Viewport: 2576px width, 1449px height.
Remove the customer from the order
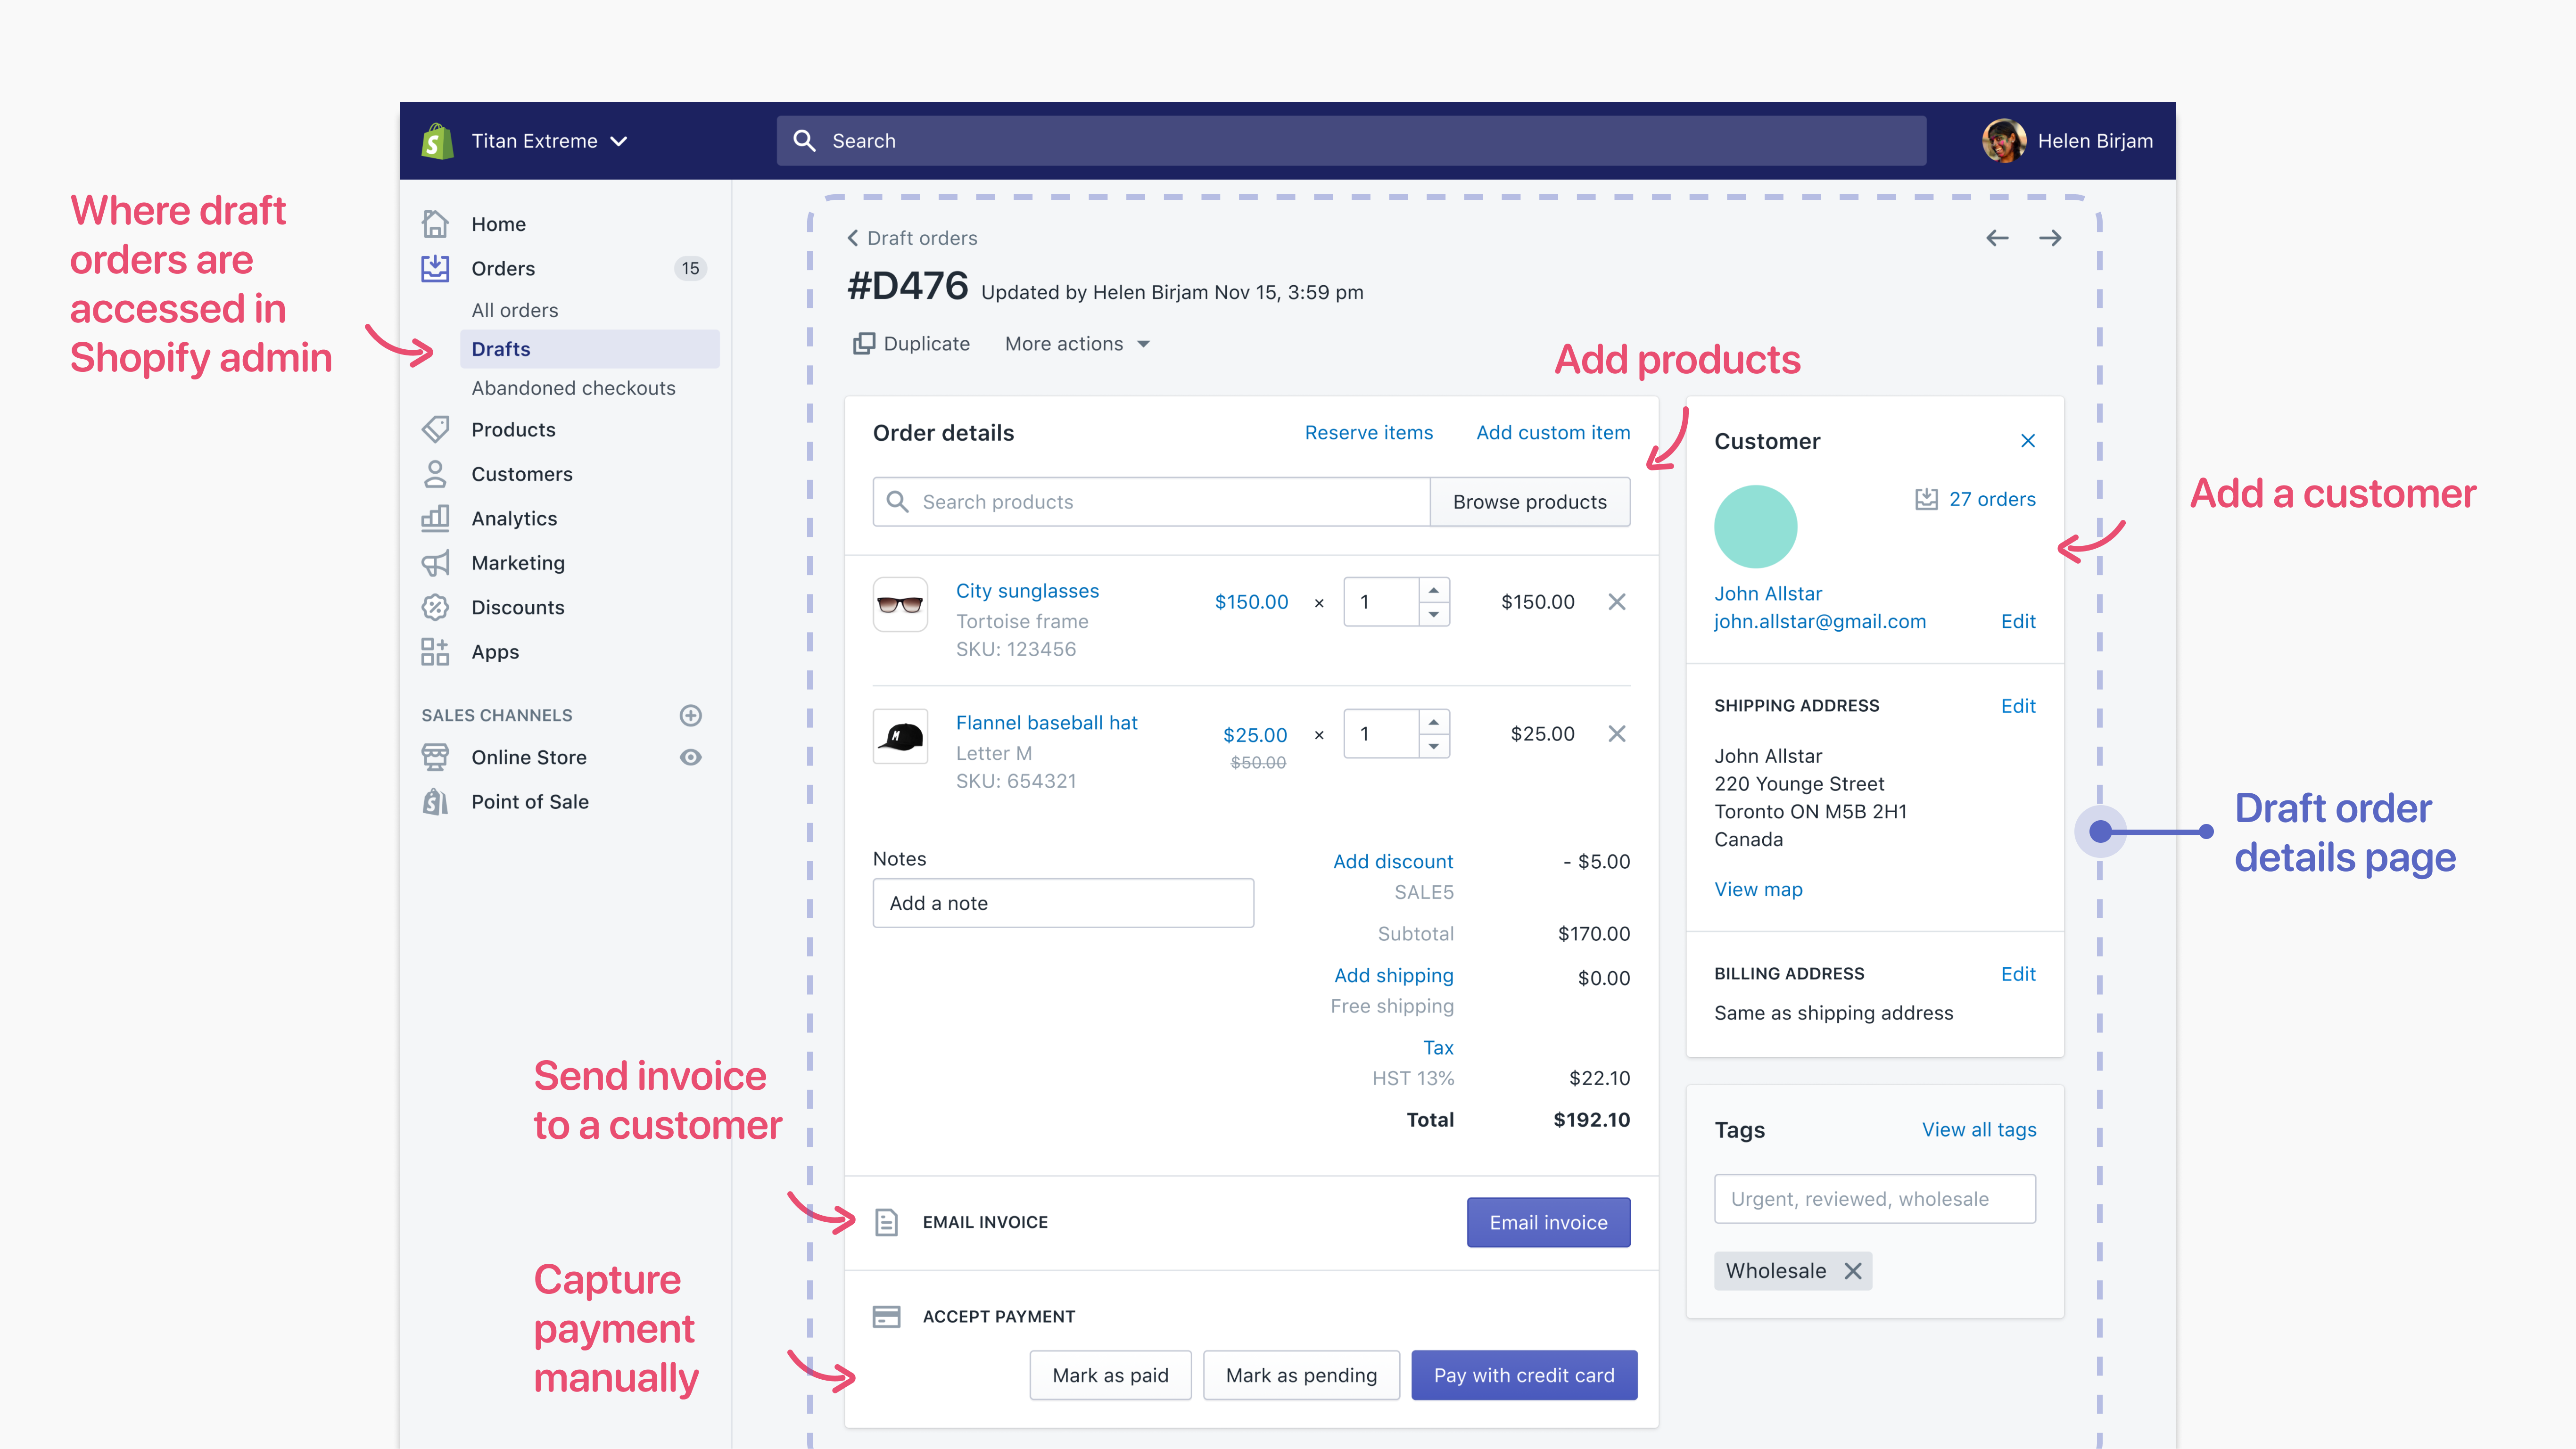point(2028,441)
